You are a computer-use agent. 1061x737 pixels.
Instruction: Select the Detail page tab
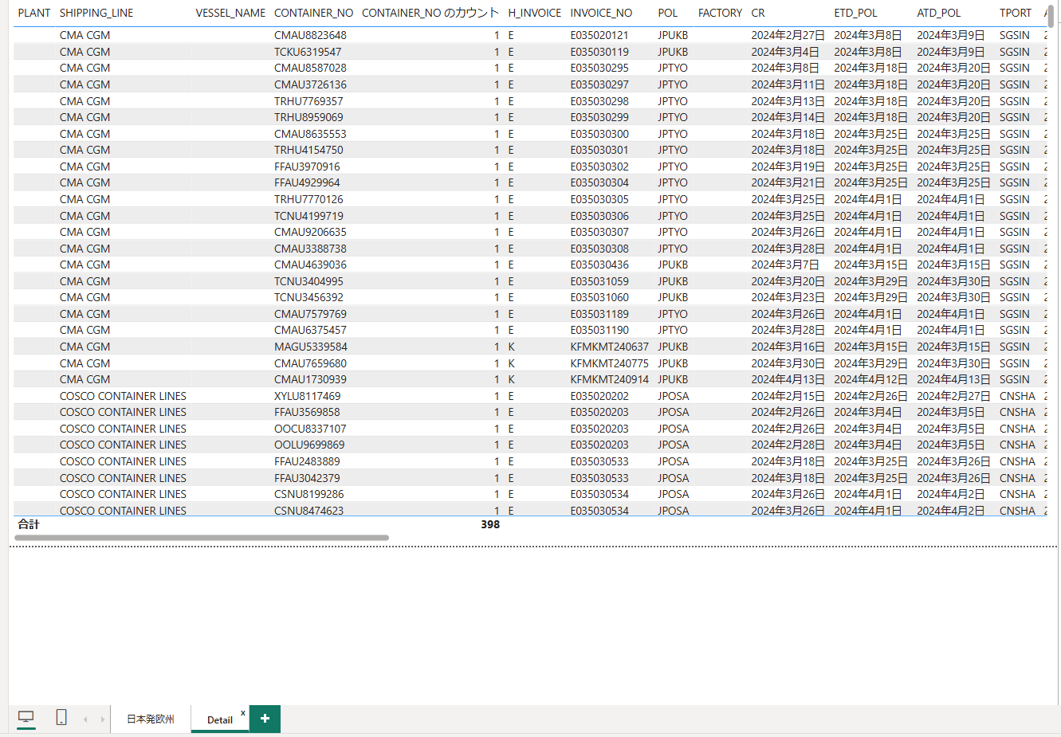219,720
